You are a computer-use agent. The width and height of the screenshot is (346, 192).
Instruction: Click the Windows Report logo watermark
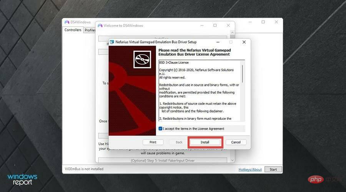pyautogui.click(x=22, y=179)
